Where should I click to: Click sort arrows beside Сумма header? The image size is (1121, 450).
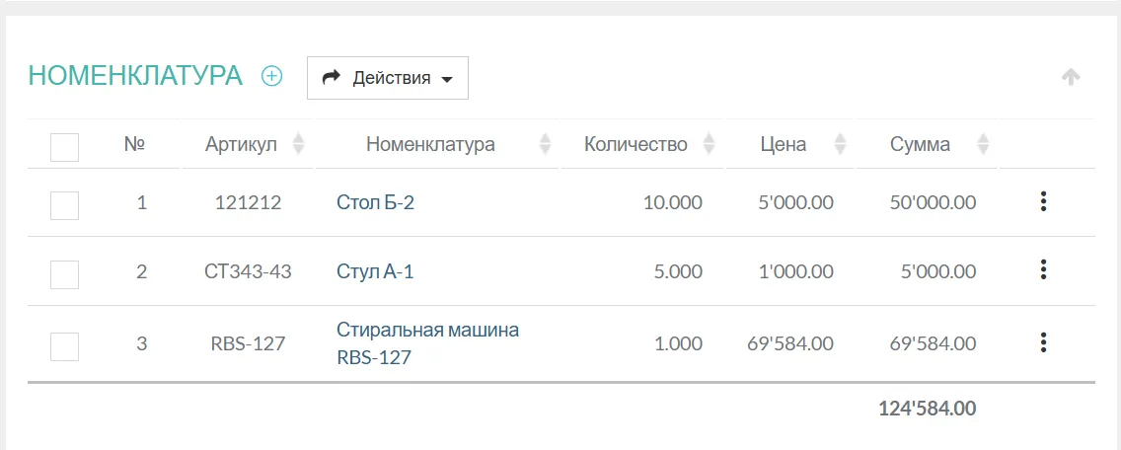pyautogui.click(x=983, y=144)
